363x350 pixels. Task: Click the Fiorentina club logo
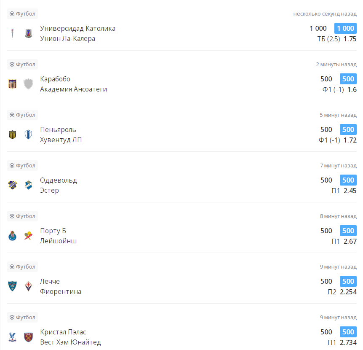click(28, 286)
